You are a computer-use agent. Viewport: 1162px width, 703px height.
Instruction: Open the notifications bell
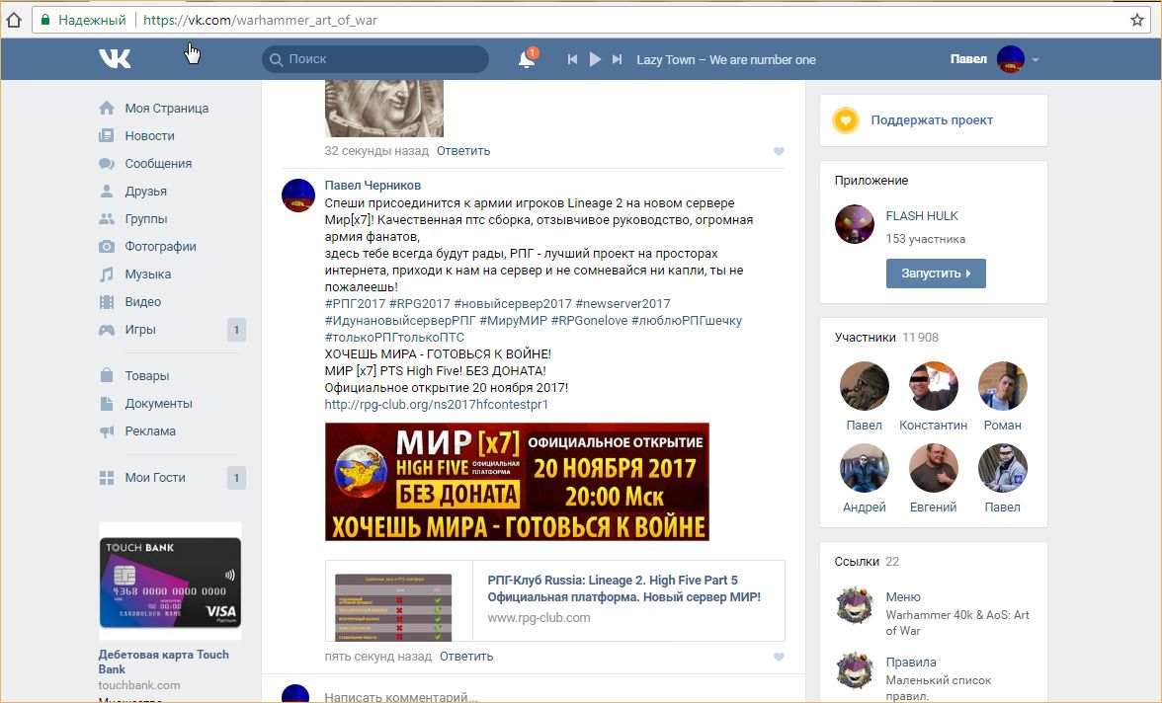(x=527, y=59)
